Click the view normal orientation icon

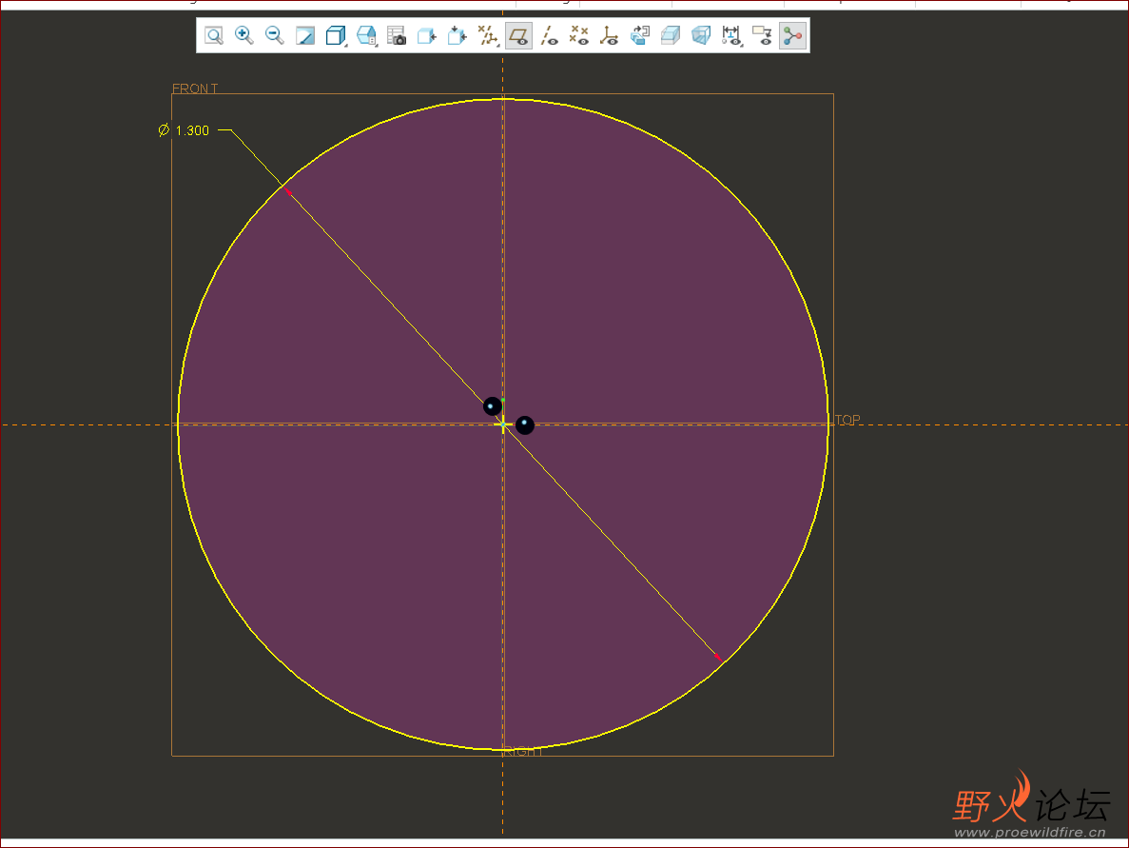tap(427, 35)
